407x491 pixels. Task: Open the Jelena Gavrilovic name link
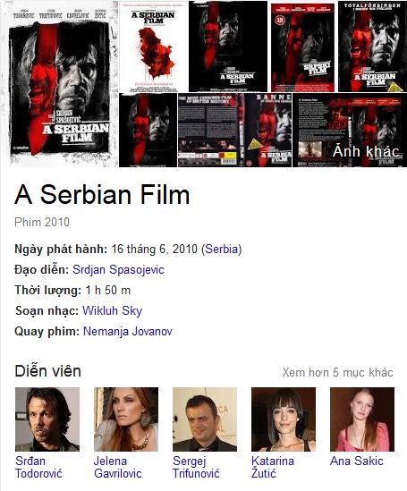(118, 467)
